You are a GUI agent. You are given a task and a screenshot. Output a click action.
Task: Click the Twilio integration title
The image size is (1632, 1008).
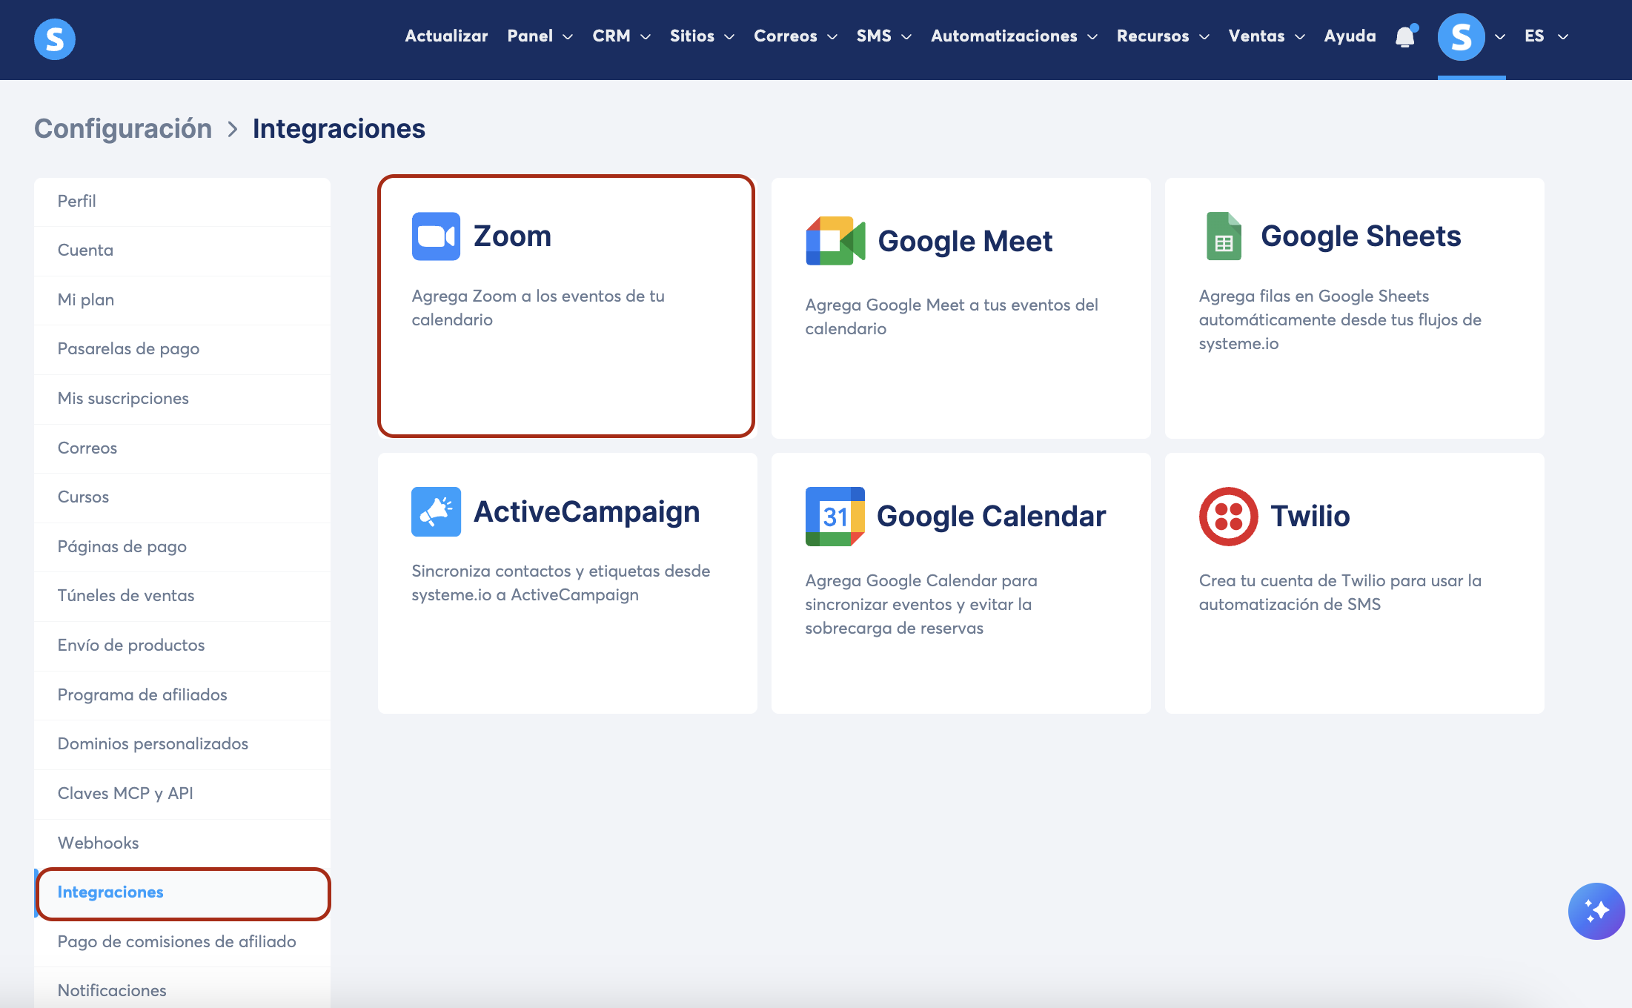[x=1310, y=517]
